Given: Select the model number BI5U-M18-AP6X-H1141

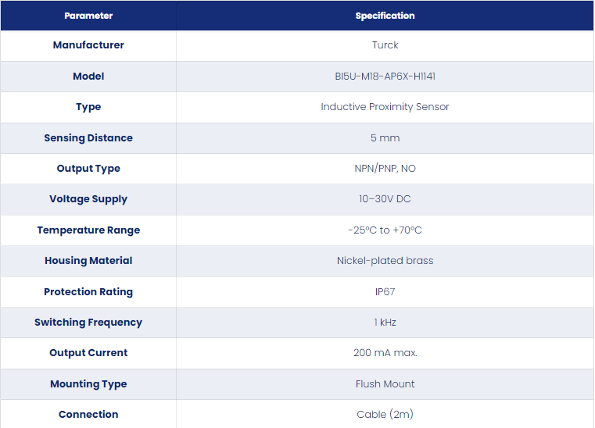Looking at the screenshot, I should pyautogui.click(x=385, y=77).
